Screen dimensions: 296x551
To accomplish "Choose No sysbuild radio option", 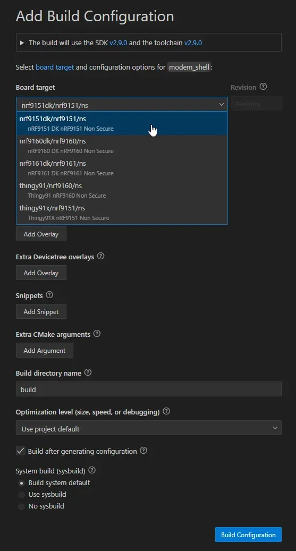I will tap(21, 506).
